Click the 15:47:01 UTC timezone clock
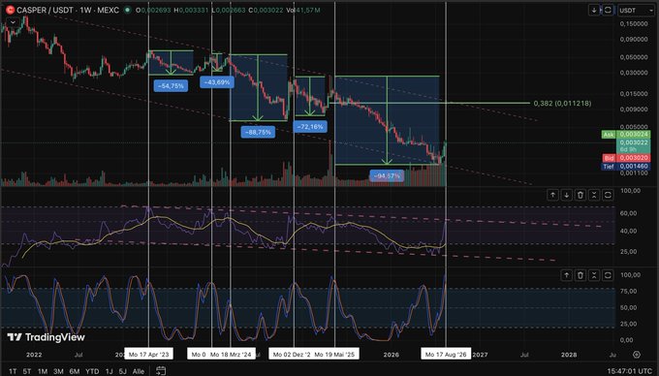The width and height of the screenshot is (659, 376). click(630, 371)
